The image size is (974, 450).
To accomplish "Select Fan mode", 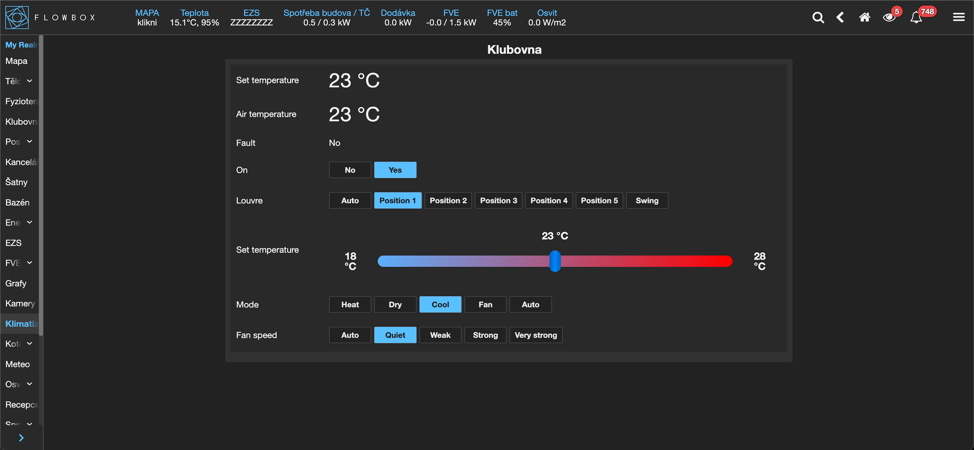I will point(485,304).
